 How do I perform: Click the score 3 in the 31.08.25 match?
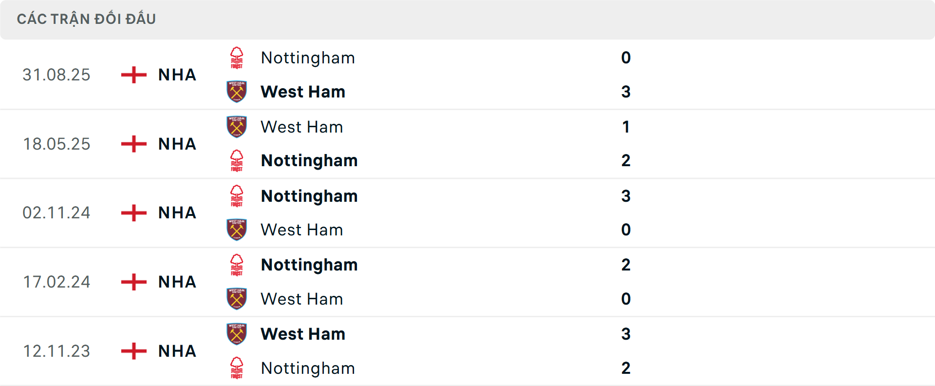point(627,92)
